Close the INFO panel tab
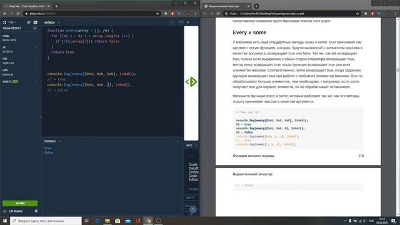The height and width of the screenshot is (225, 400). (196, 146)
